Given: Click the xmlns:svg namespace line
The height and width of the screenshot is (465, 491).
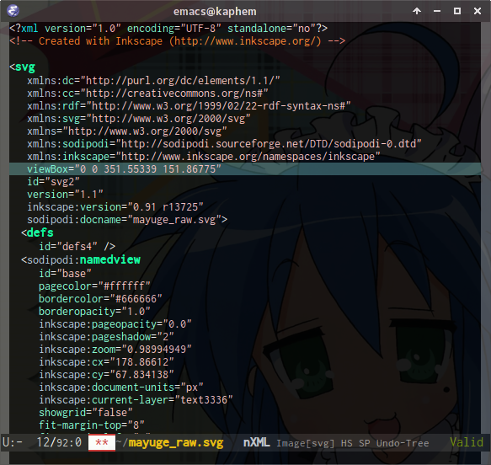Looking at the screenshot, I should click(x=139, y=119).
